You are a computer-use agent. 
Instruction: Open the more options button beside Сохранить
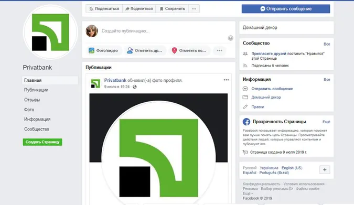(194, 9)
